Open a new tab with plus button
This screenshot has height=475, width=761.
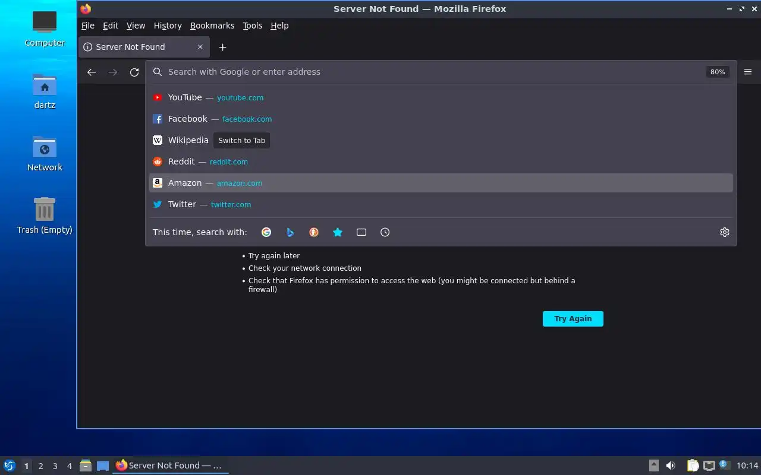click(222, 47)
